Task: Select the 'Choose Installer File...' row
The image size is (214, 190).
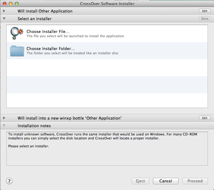Action: 107,34
